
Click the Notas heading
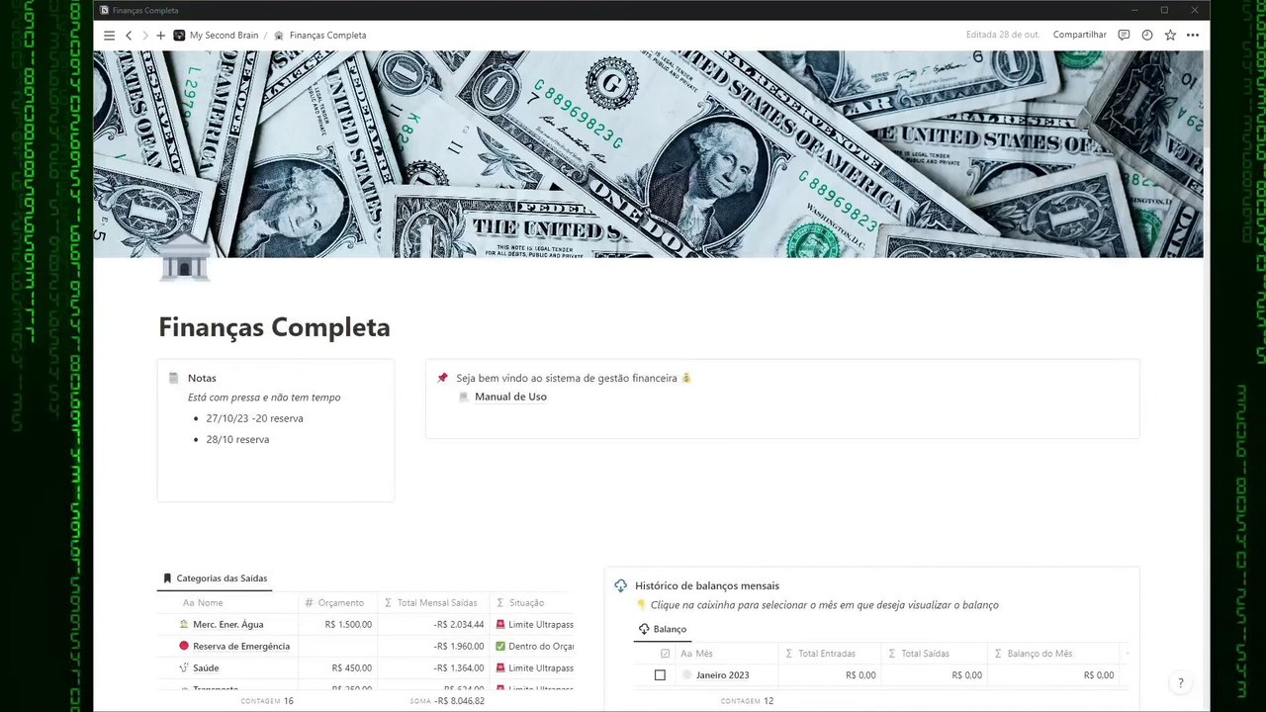click(202, 378)
